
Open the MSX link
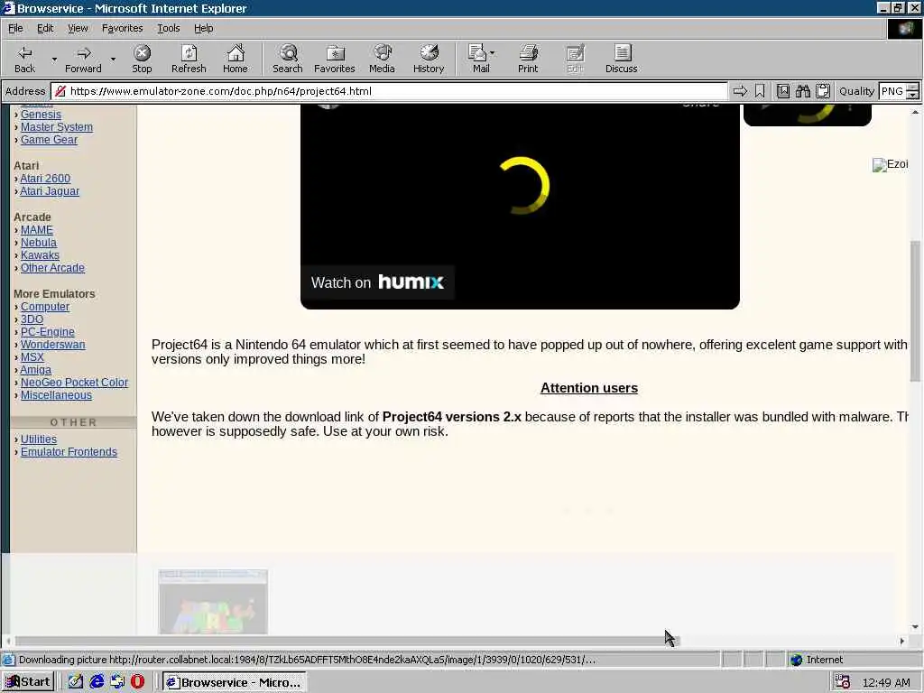(32, 357)
